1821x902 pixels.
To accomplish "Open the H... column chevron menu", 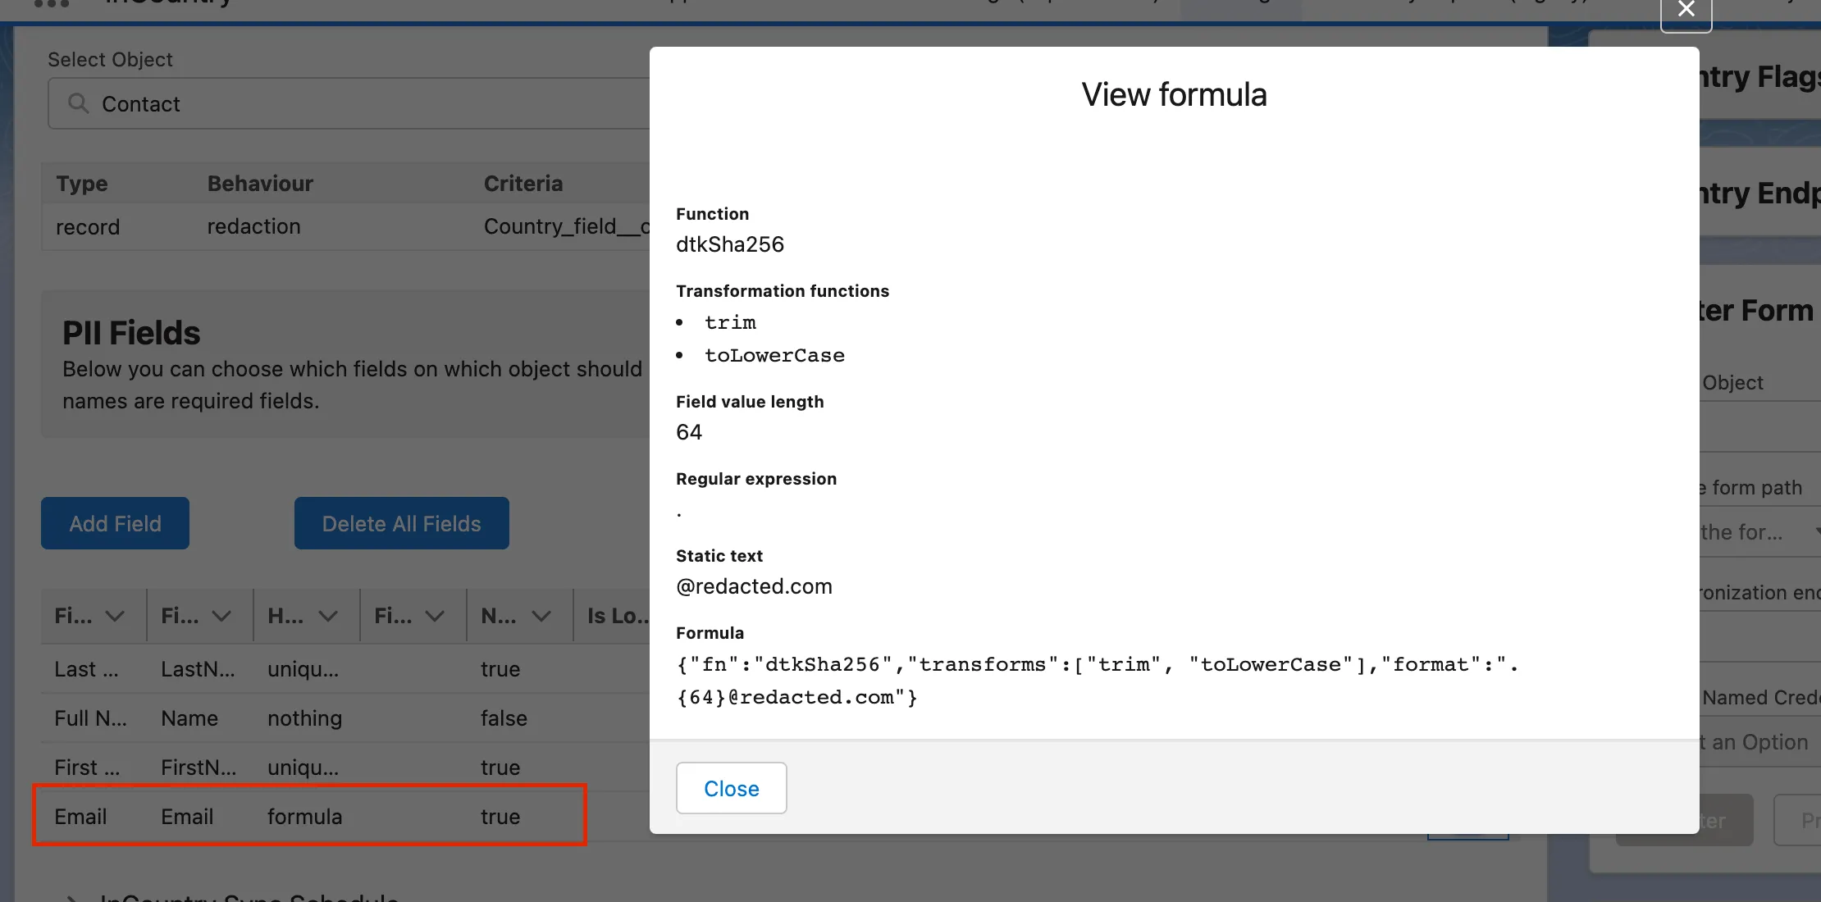I will click(328, 616).
